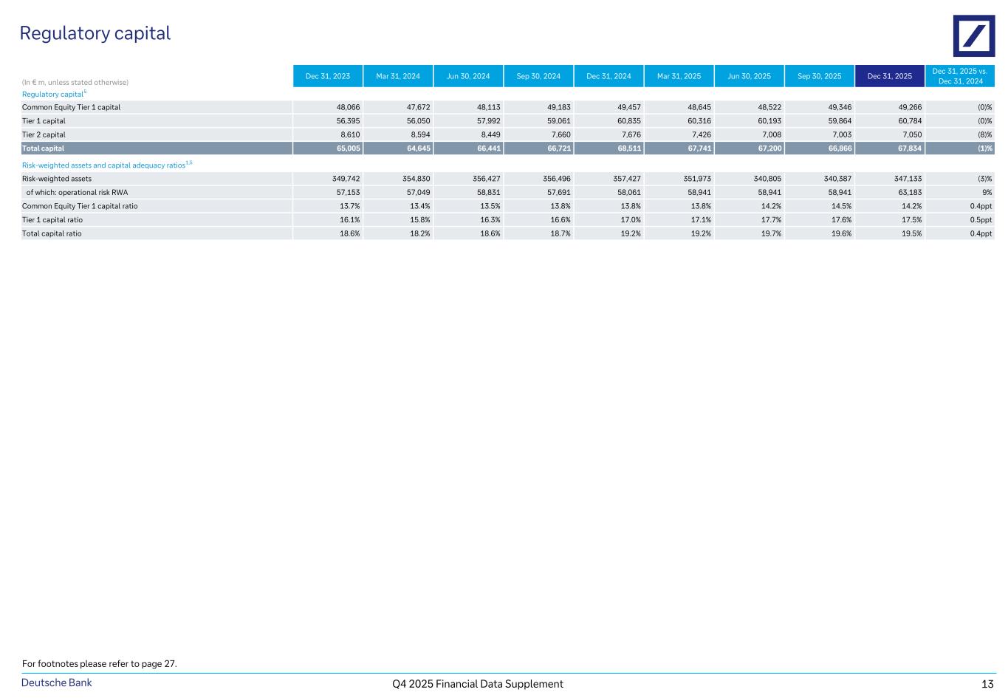The height and width of the screenshot is (698, 1008).
Task: Select the Total capital row label
Action: pos(43,148)
